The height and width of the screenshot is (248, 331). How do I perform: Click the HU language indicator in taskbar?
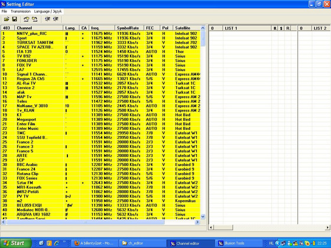(271, 243)
